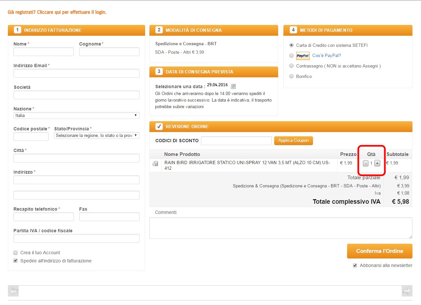Image resolution: width=421 pixels, height=305 pixels.
Task: Click the remove product icon in order table
Action: 155,163
